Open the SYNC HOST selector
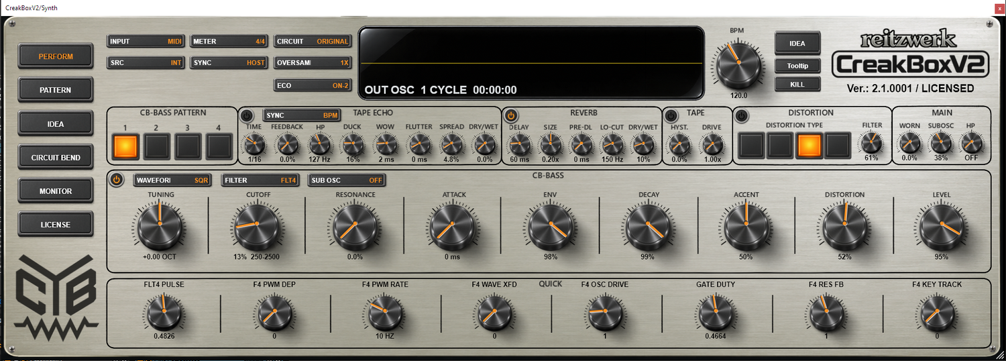Screen dimensions: 1006x361 pyautogui.click(x=229, y=62)
